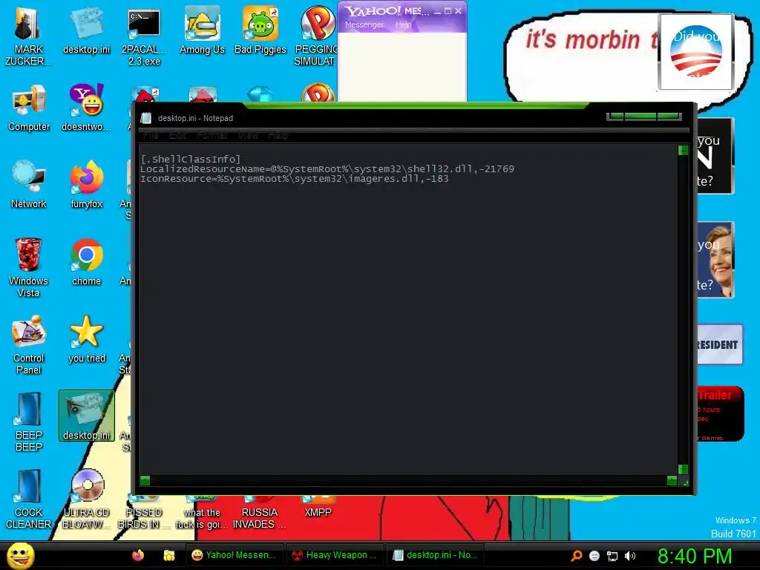Select the desktop.ini icon beside MARK ZUCKER
760x570 pixels.
pyautogui.click(x=86, y=30)
